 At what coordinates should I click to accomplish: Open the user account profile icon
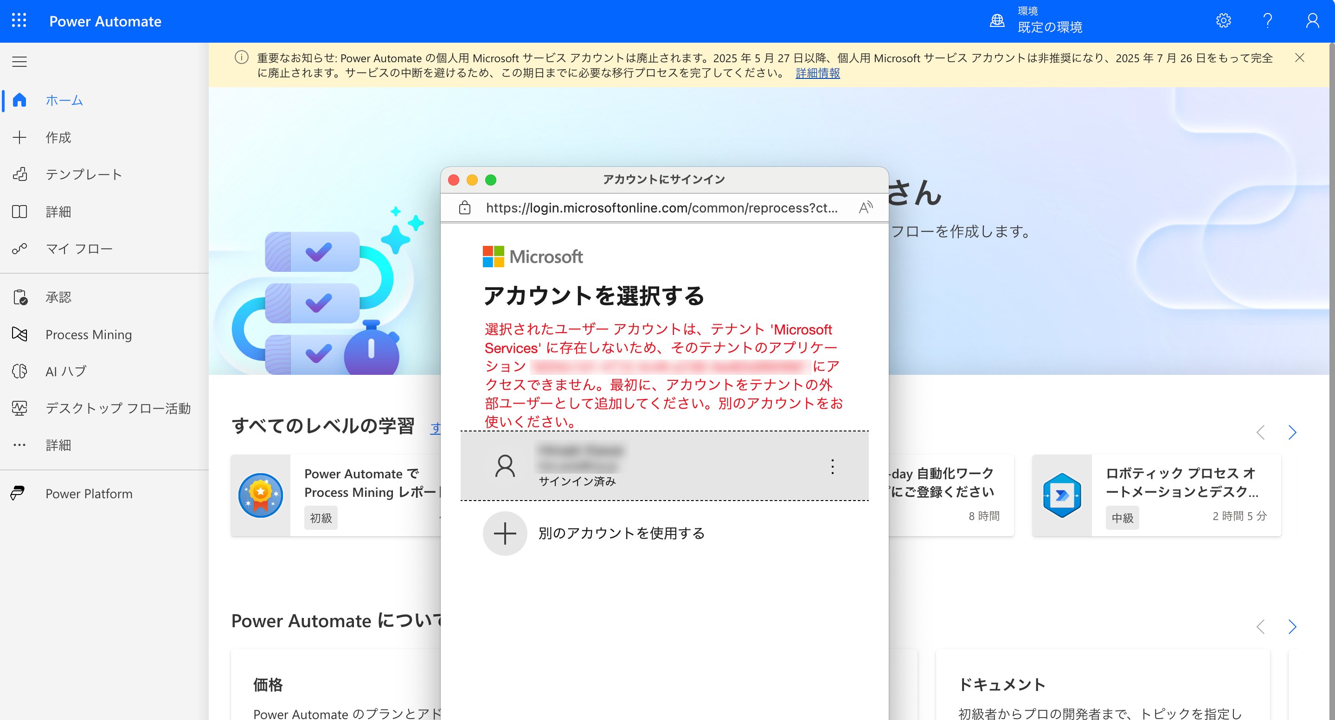tap(1312, 21)
